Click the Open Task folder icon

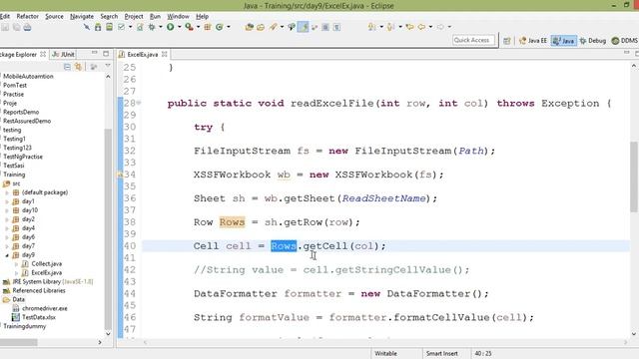[x=261, y=27]
